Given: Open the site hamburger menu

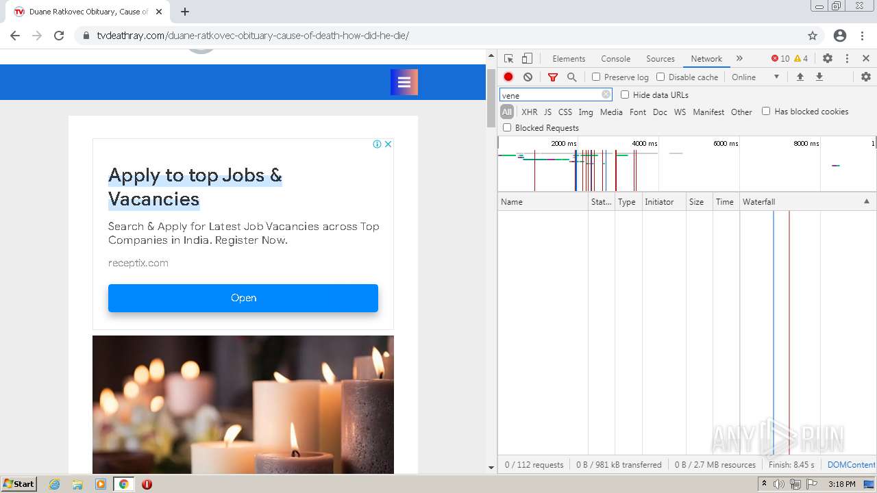Looking at the screenshot, I should coord(404,82).
